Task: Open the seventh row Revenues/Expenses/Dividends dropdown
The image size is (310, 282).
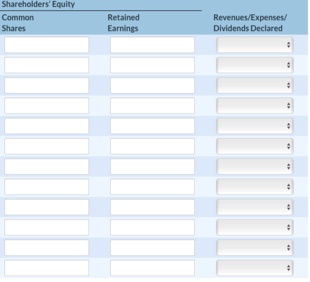Action: point(255,167)
